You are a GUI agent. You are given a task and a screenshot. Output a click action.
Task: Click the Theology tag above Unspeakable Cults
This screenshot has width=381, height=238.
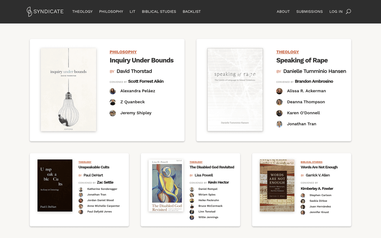[x=85, y=162]
